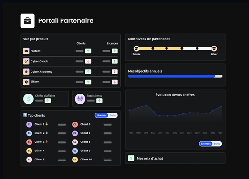Click the red down arrow for Cyber Coach clients
Viewport: 249px width, 179px height.
point(88,61)
